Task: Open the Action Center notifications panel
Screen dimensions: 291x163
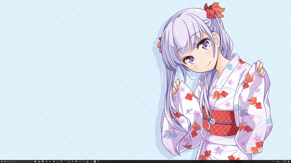Action: click(288, 162)
